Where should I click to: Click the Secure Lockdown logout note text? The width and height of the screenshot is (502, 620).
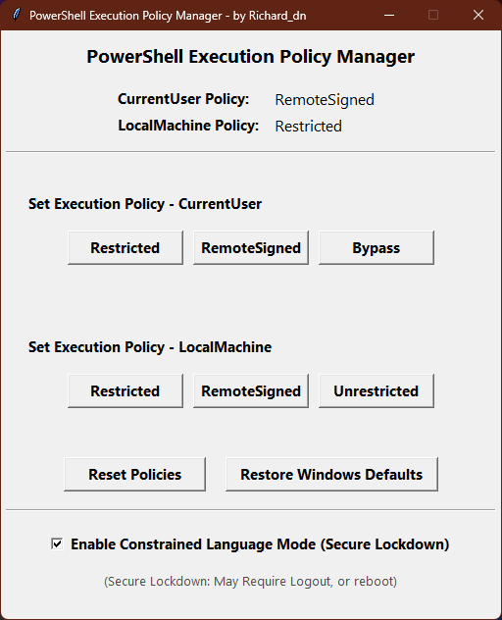point(251,581)
